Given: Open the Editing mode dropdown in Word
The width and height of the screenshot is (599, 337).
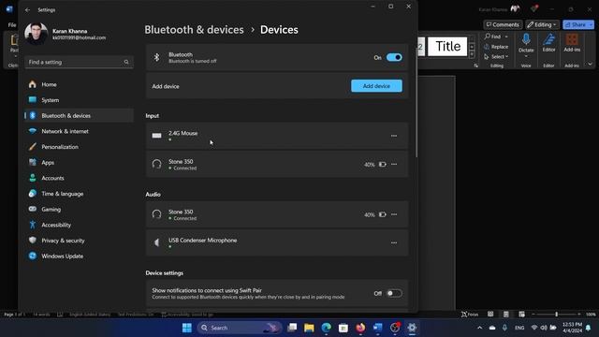Looking at the screenshot, I should pyautogui.click(x=542, y=24).
